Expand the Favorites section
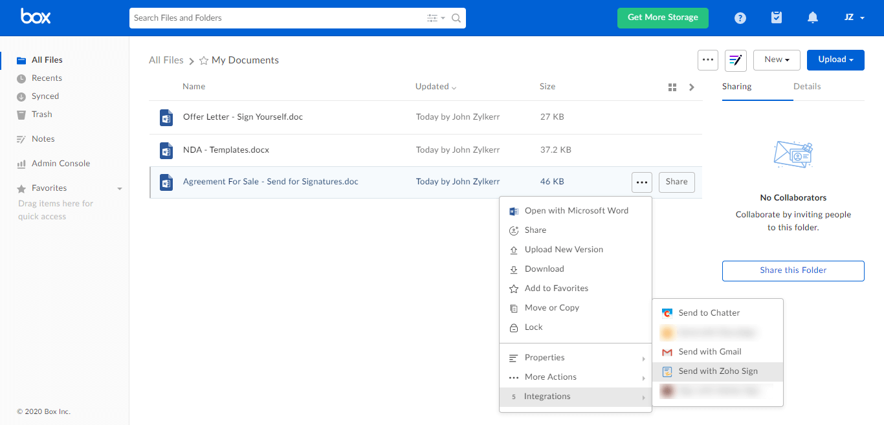884x425 pixels. pos(119,188)
